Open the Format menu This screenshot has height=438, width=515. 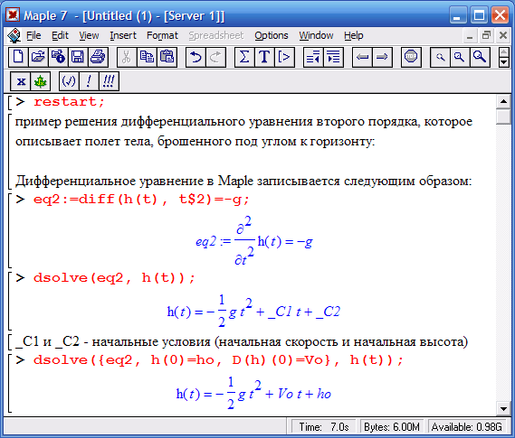[x=162, y=35]
